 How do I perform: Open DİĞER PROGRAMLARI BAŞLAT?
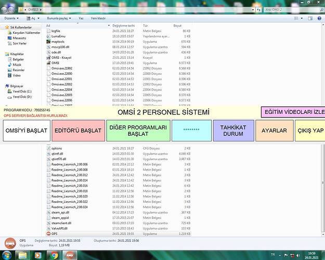point(138,131)
